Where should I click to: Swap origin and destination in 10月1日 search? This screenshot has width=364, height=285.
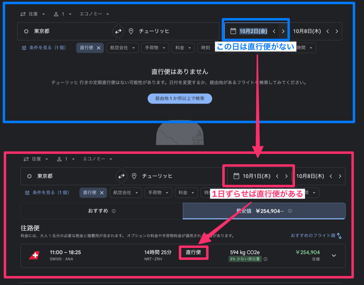click(121, 176)
